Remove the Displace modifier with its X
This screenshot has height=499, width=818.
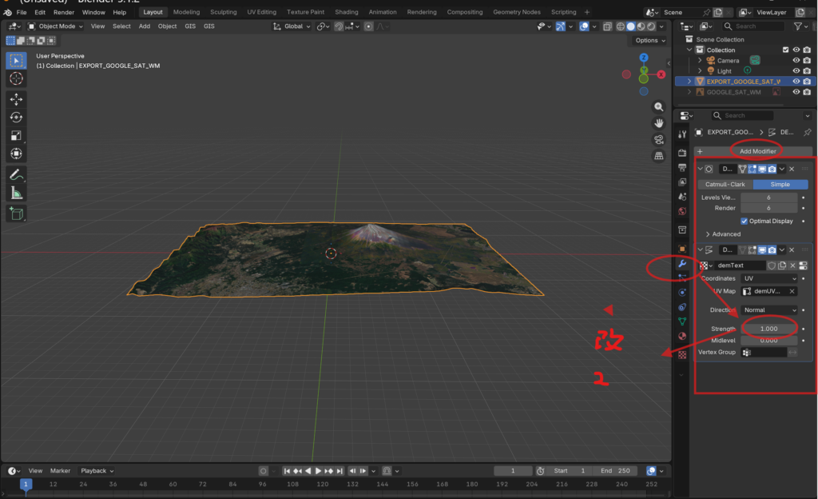792,250
